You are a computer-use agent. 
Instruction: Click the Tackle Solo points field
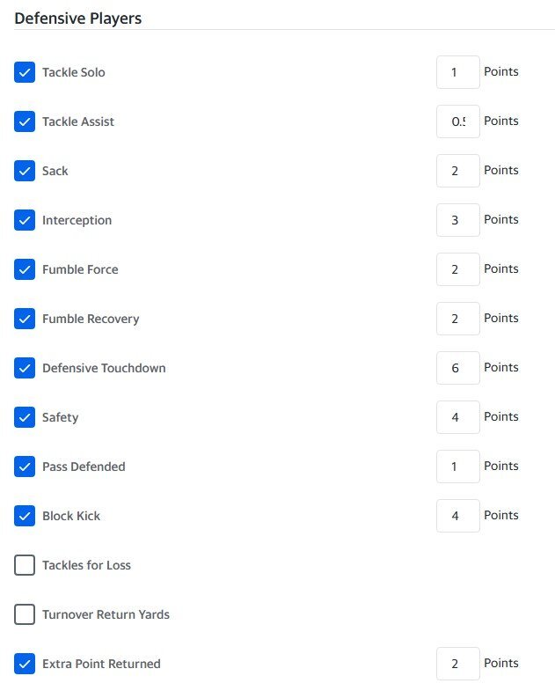(x=458, y=72)
